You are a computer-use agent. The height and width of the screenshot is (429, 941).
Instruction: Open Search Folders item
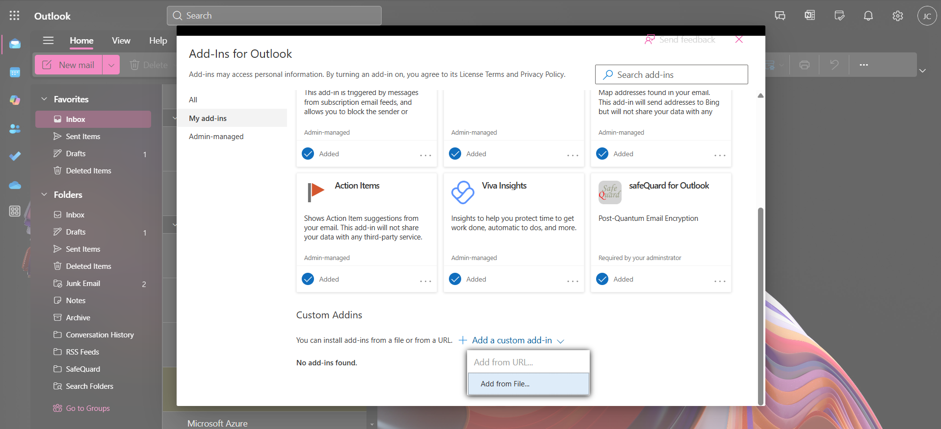point(93,386)
